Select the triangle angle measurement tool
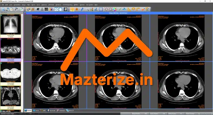Viewport: 213px width, 115px height. [129, 9]
